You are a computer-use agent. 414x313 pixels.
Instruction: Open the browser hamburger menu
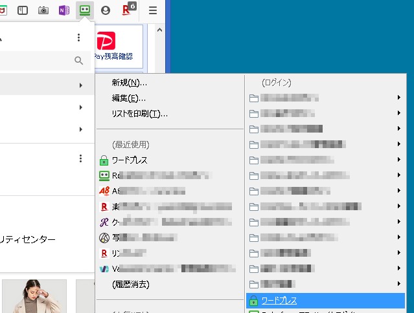tap(153, 10)
